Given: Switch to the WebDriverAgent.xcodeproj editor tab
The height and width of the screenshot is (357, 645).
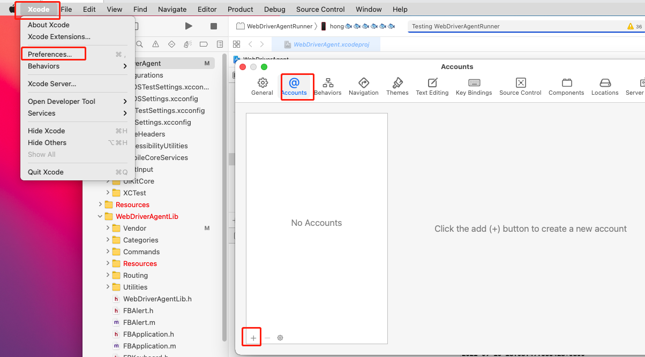Looking at the screenshot, I should (326, 44).
